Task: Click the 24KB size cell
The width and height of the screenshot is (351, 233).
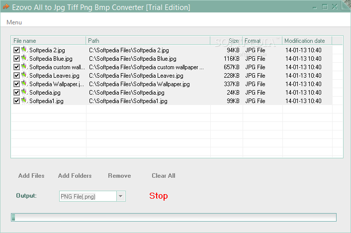Action: coord(233,93)
